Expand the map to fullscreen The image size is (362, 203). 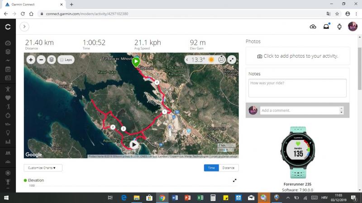[232, 60]
